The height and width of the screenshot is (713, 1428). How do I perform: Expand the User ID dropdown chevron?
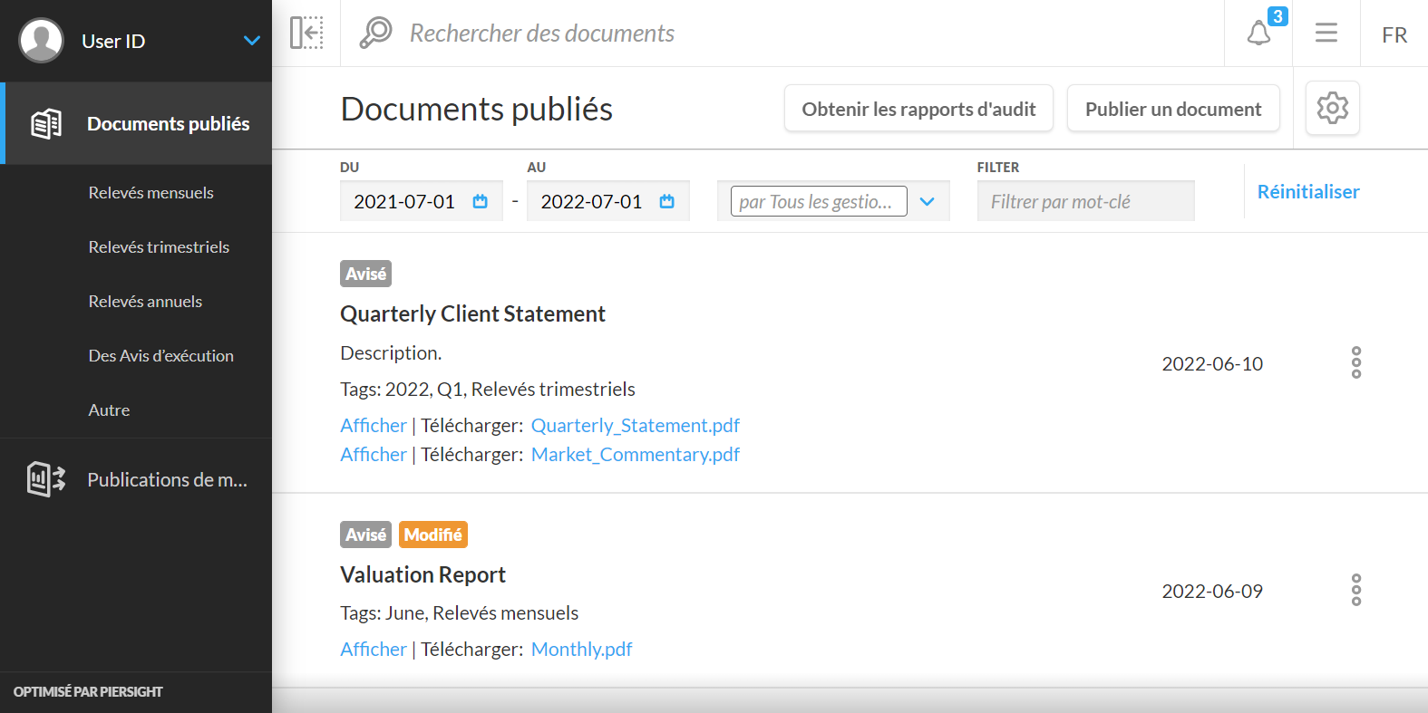click(x=252, y=41)
